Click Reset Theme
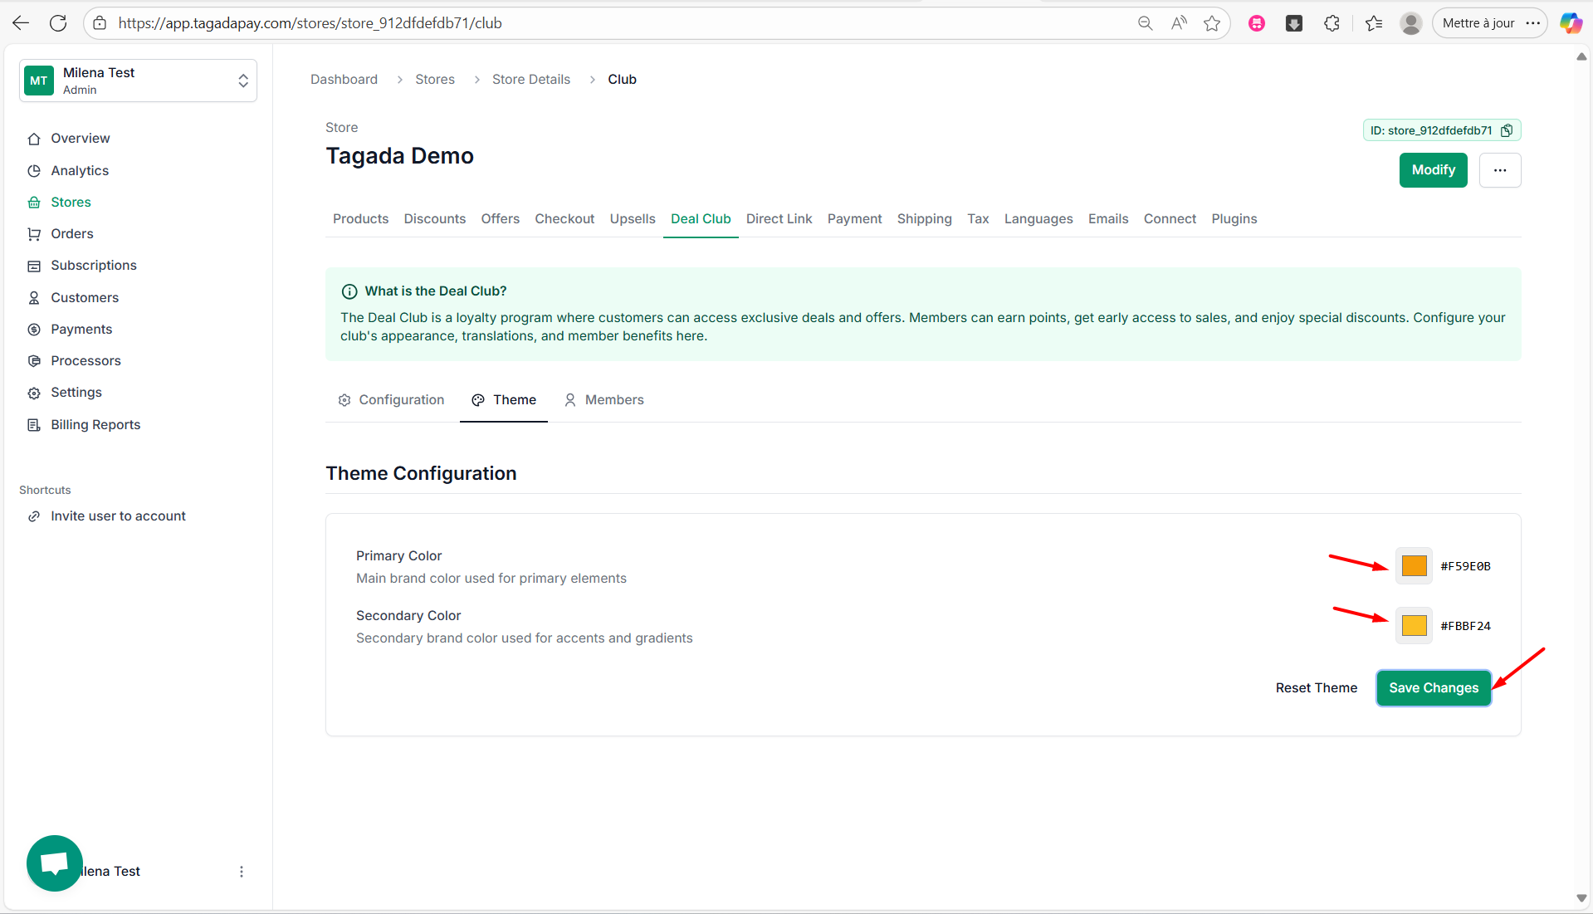The height and width of the screenshot is (914, 1593). coord(1316,688)
